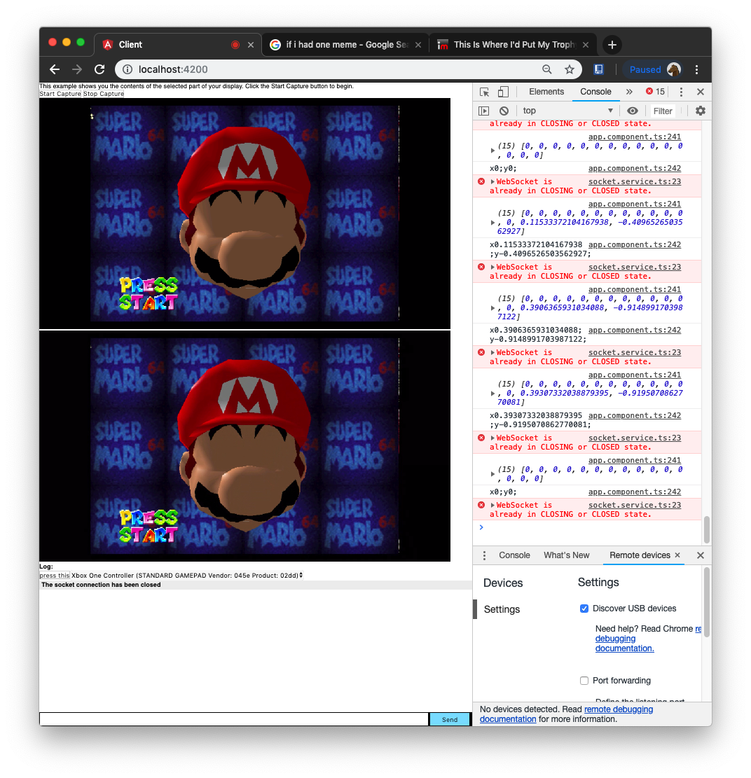
Task: Open the zoom magnifier in address bar
Action: [546, 69]
